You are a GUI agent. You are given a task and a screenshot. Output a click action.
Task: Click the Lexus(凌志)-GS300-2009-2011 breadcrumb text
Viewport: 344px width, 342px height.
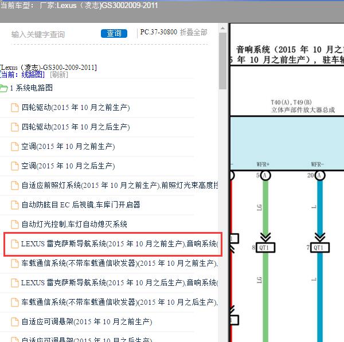pos(48,67)
